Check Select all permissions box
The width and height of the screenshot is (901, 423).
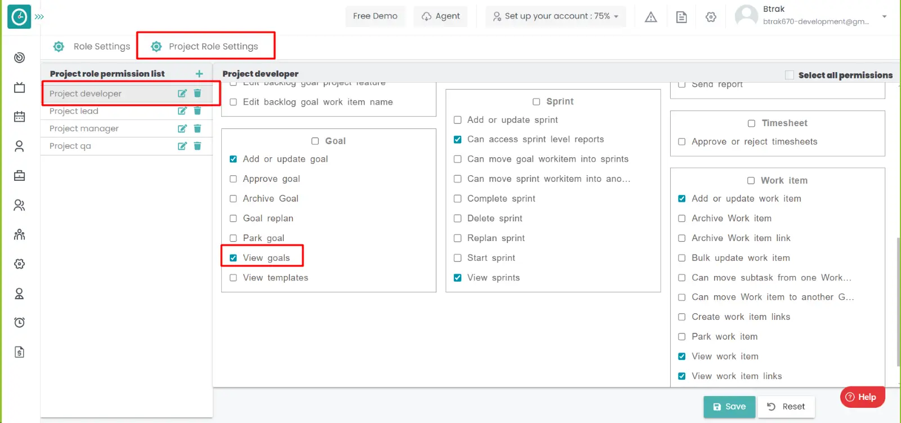pyautogui.click(x=790, y=75)
